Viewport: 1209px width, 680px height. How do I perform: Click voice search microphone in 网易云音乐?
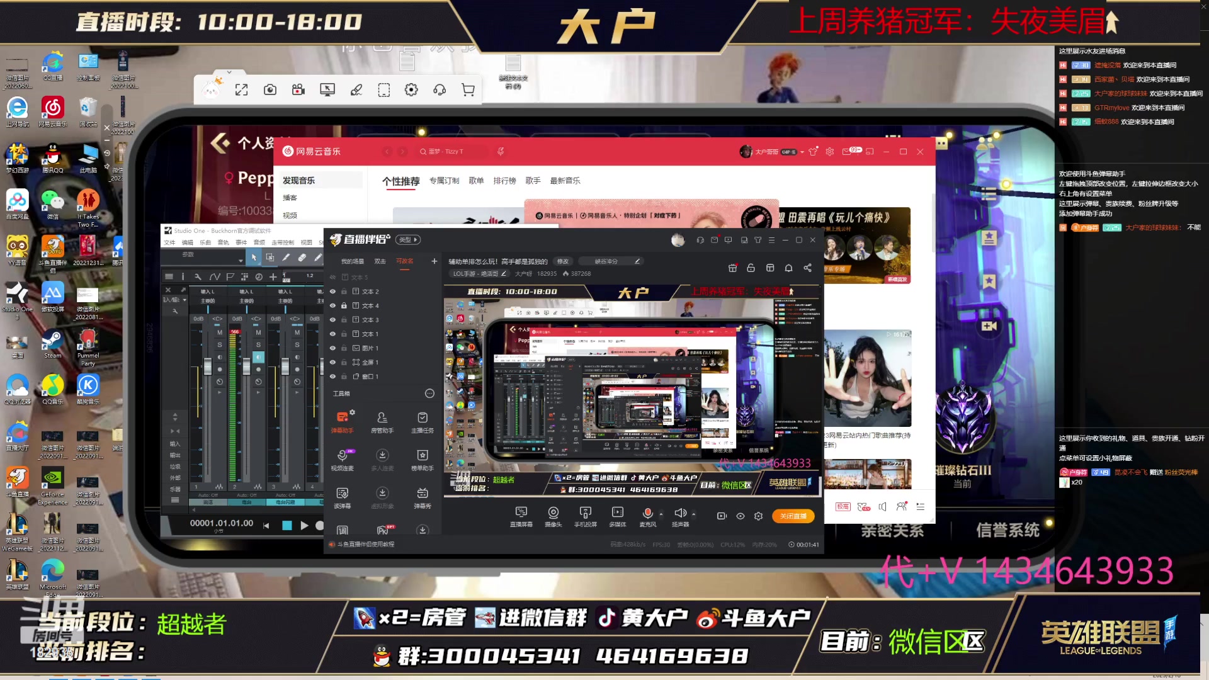pyautogui.click(x=501, y=152)
